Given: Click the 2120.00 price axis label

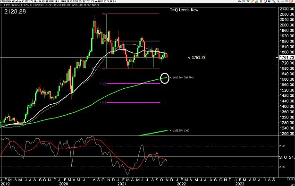Looking at the screenshot, I should (287, 8).
